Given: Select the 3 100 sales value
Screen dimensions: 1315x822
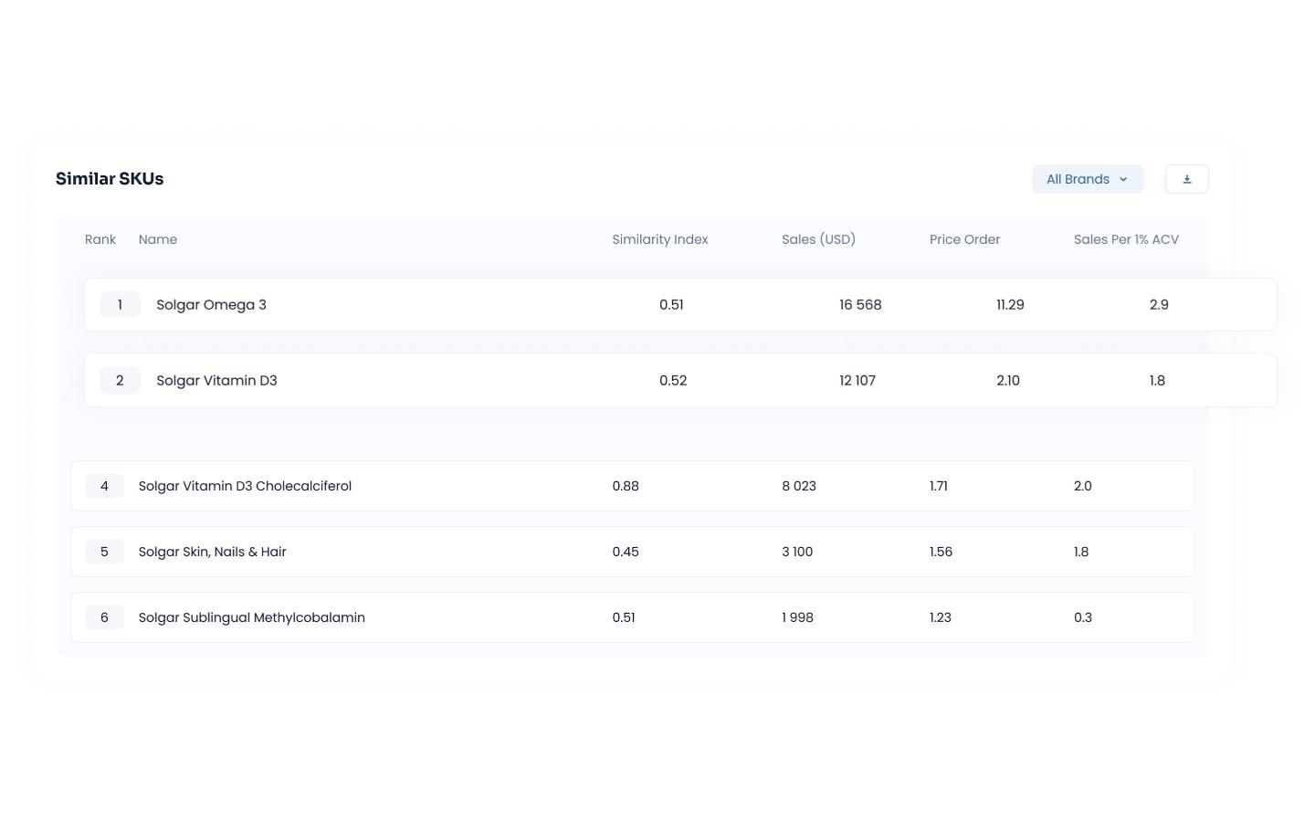Looking at the screenshot, I should pos(797,552).
